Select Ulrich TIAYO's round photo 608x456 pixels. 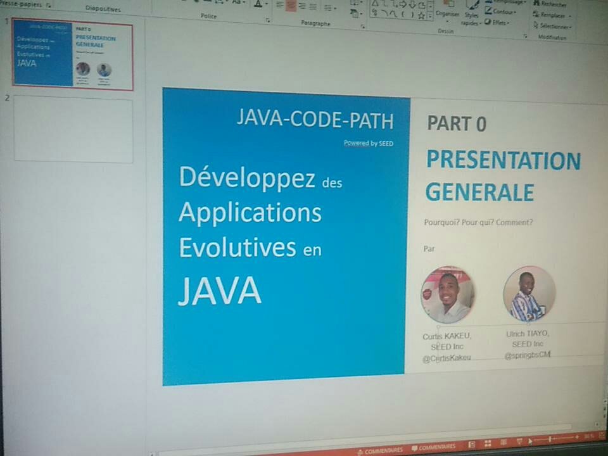coord(529,293)
